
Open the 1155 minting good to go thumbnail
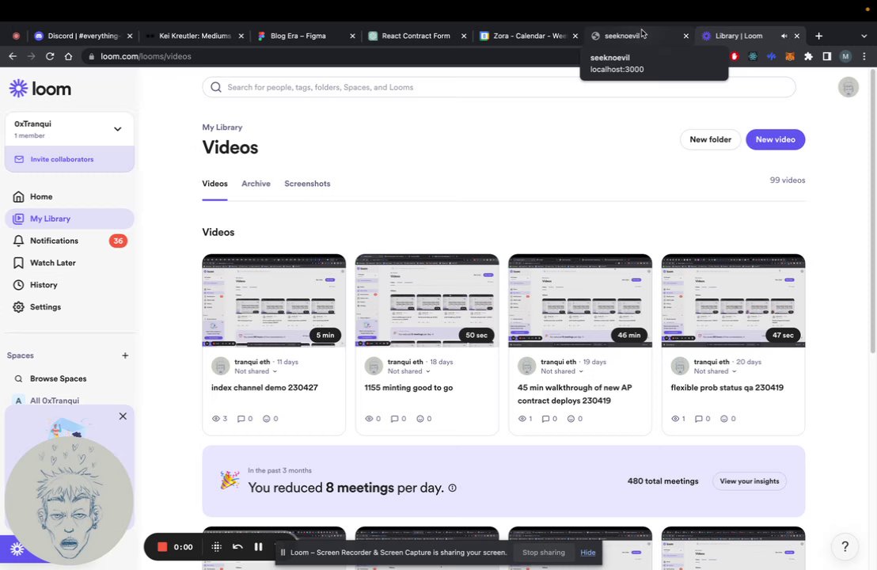coord(427,301)
